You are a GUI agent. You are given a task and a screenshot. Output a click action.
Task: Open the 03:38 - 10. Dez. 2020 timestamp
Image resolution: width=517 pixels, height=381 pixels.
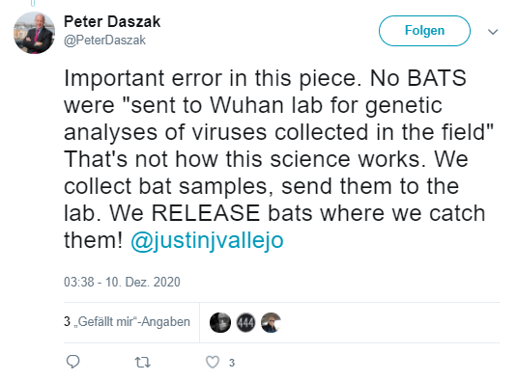pos(122,282)
